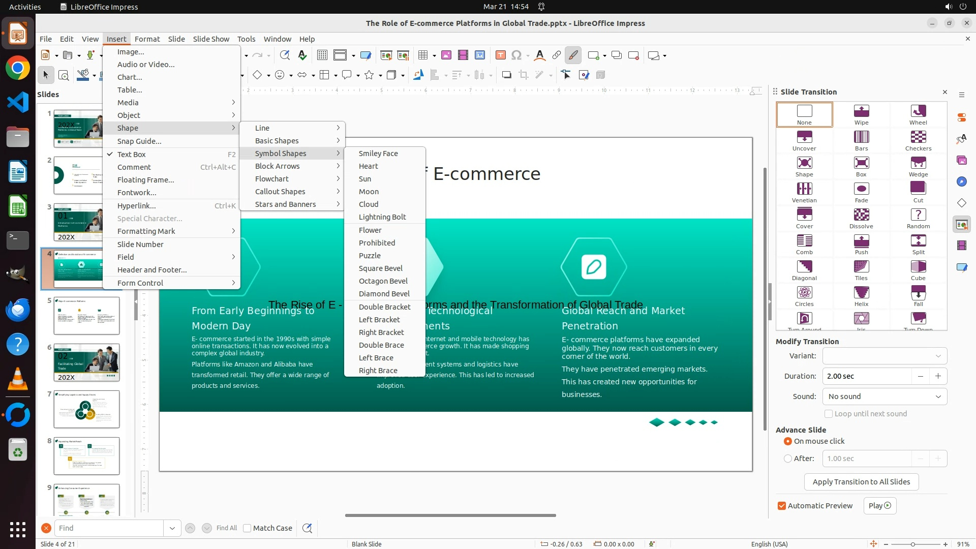976x549 pixels.
Task: Click the Insert Text Box toolbar icon
Action: (501, 55)
